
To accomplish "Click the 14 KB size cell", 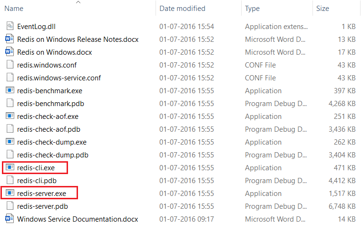I will coord(347,219).
